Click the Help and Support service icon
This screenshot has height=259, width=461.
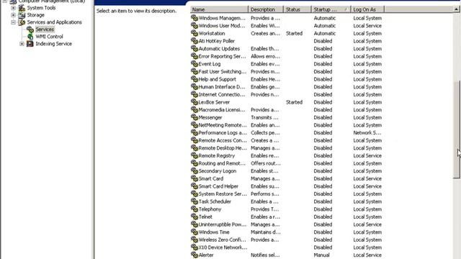(x=194, y=79)
